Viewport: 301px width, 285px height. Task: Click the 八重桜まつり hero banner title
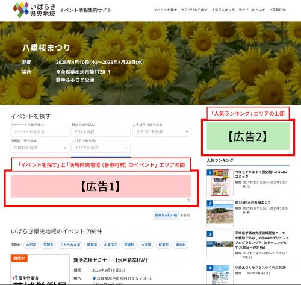pyautogui.click(x=46, y=48)
